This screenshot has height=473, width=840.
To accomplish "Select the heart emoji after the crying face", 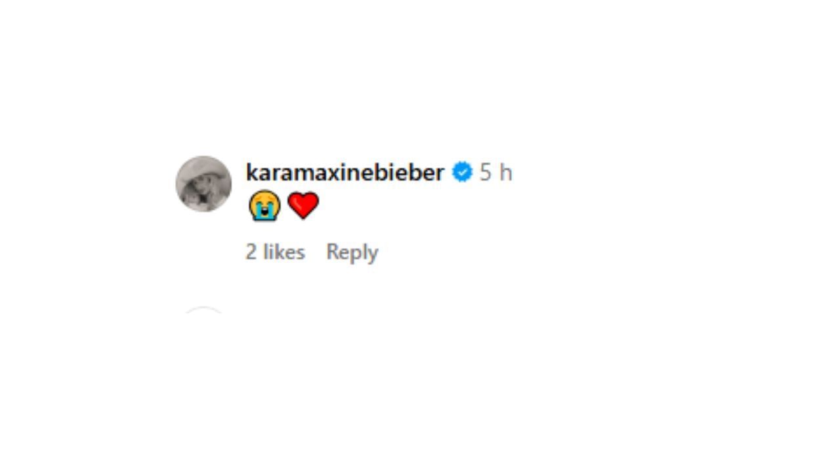I will click(303, 206).
